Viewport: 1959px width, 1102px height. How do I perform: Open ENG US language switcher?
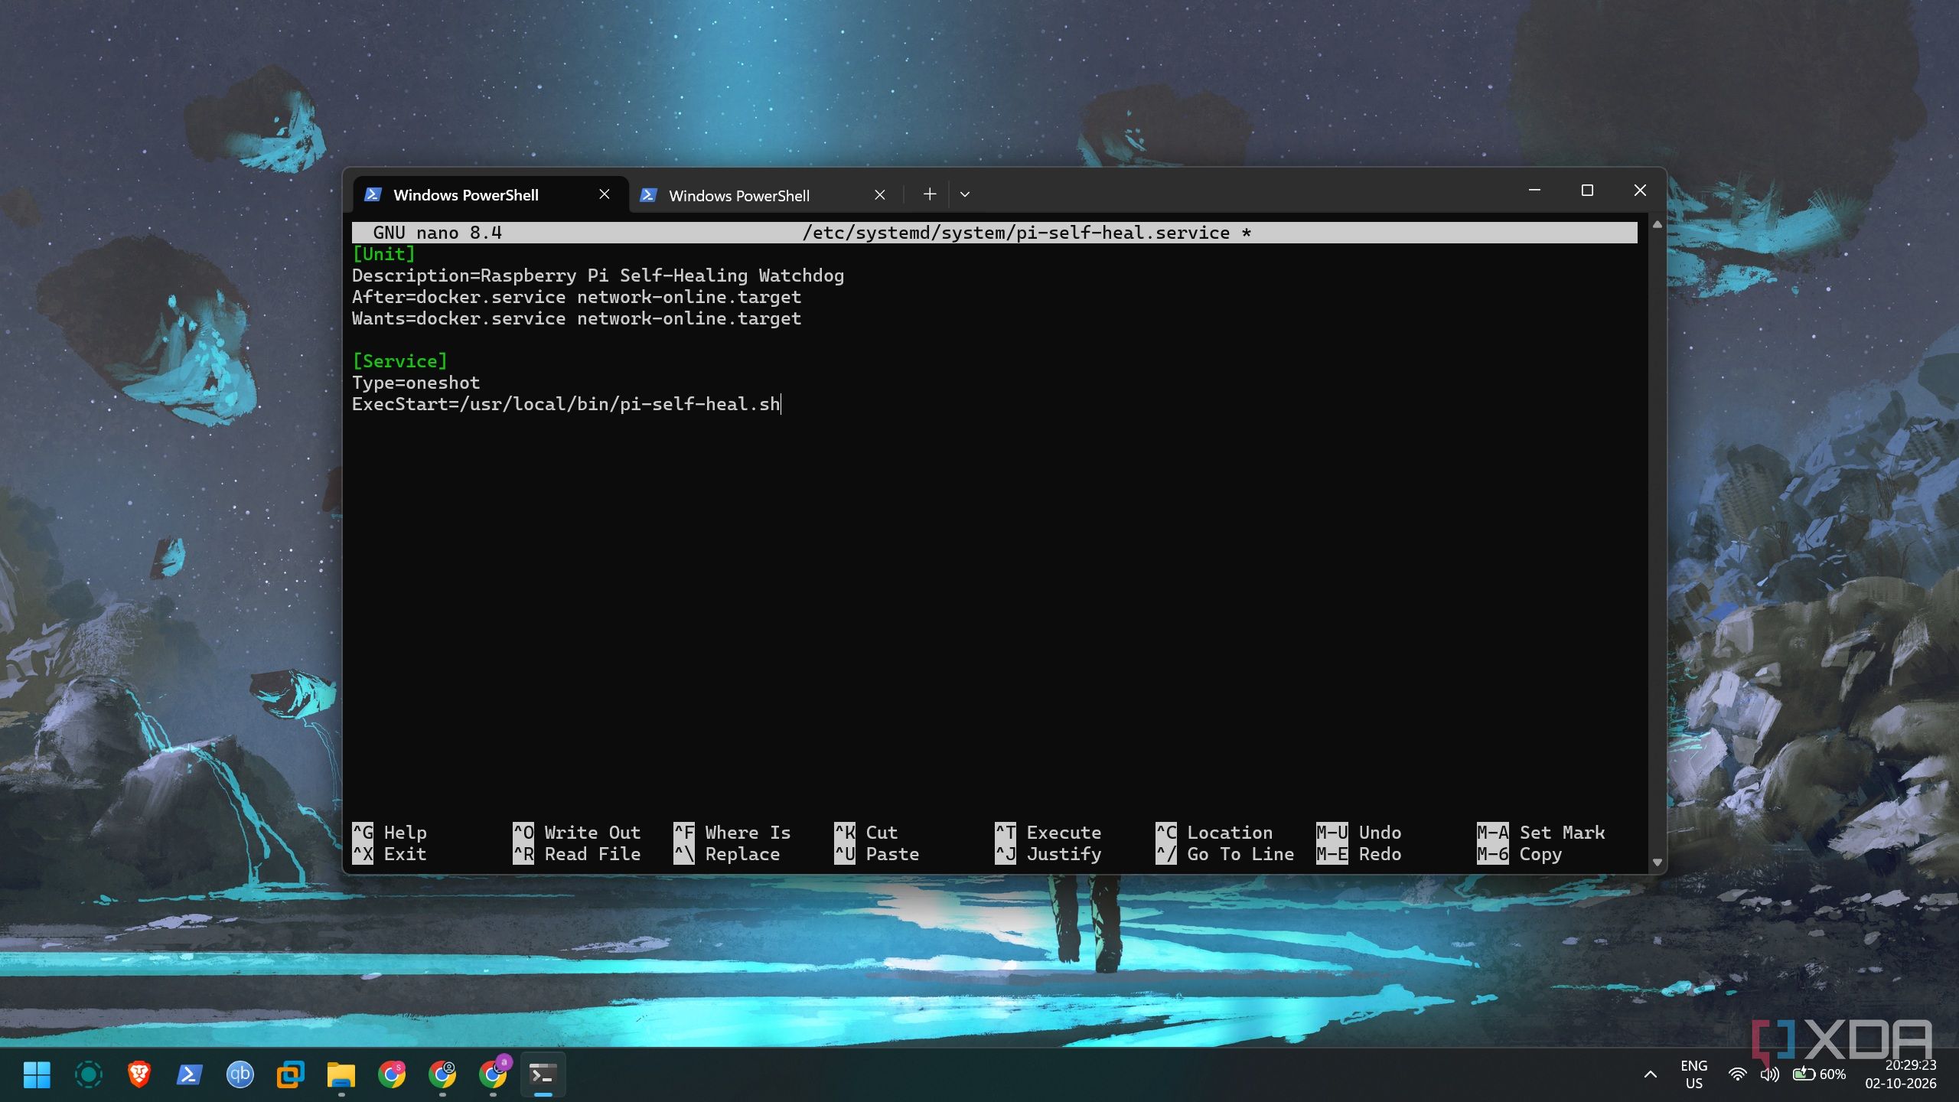(1693, 1074)
